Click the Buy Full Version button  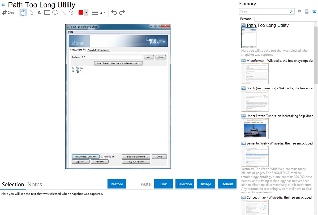click(136, 161)
